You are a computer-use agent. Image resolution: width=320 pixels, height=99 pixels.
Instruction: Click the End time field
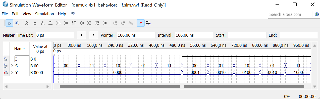(x=298, y=35)
